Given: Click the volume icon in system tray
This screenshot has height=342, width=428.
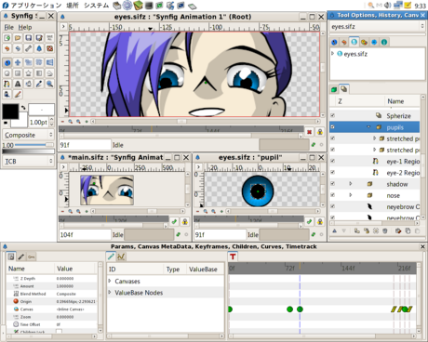Looking at the screenshot, I should 387,6.
